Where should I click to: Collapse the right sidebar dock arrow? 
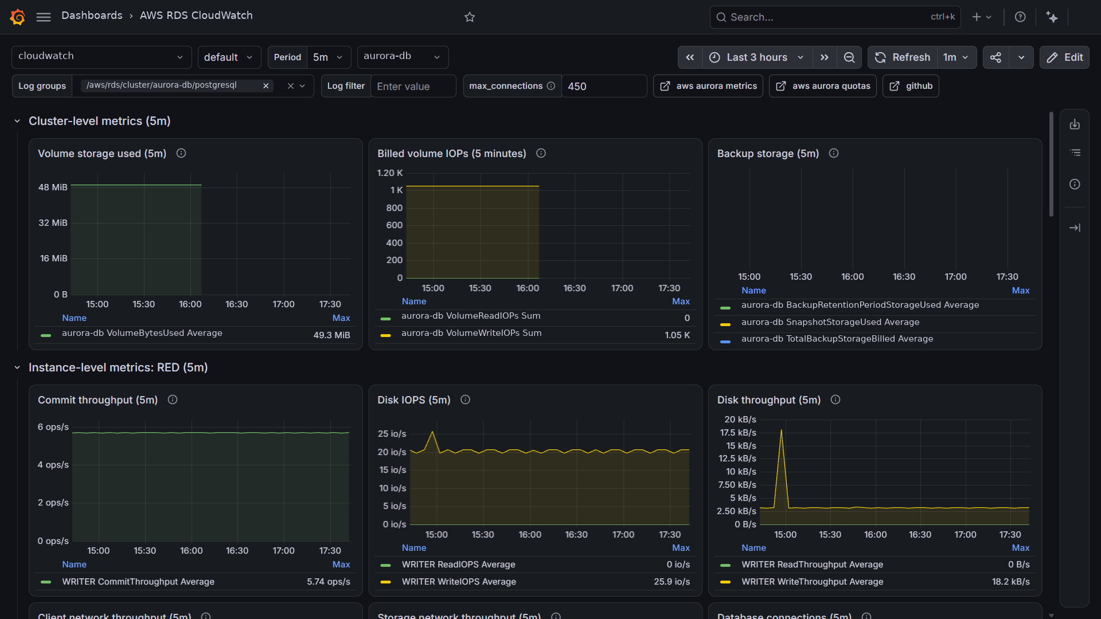pos(1075,228)
